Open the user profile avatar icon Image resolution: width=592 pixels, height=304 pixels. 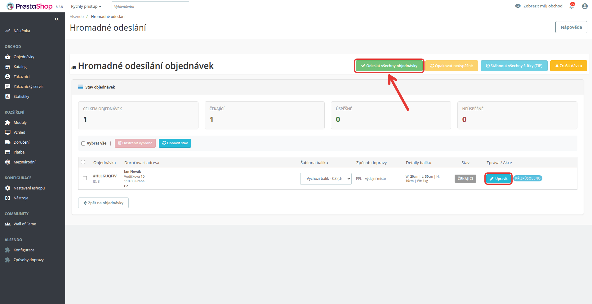pos(585,6)
